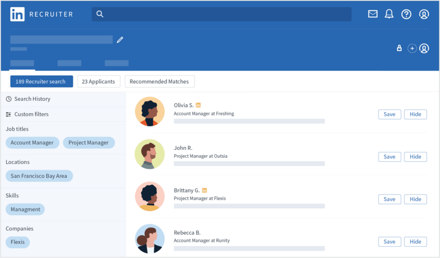The width and height of the screenshot is (440, 258).
Task: Check notifications via the bell icon
Action: click(x=389, y=14)
